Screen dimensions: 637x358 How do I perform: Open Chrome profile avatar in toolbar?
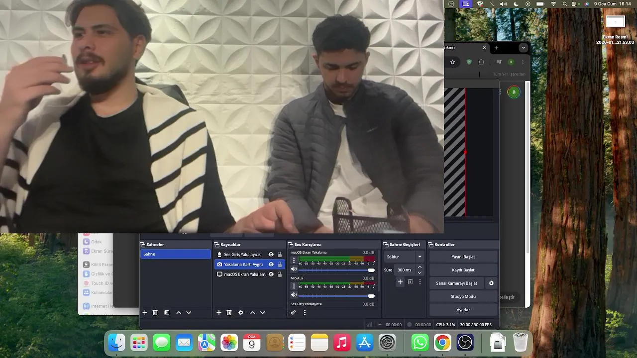pyautogui.click(x=511, y=62)
